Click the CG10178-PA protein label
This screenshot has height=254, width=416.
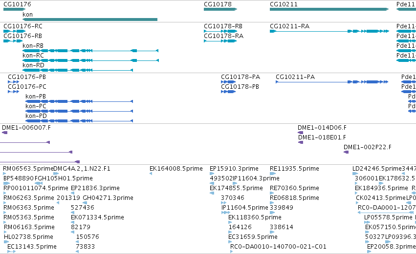click(x=241, y=77)
